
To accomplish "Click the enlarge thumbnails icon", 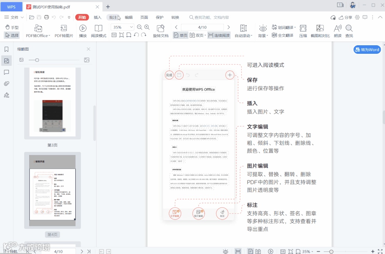I will tap(87, 60).
